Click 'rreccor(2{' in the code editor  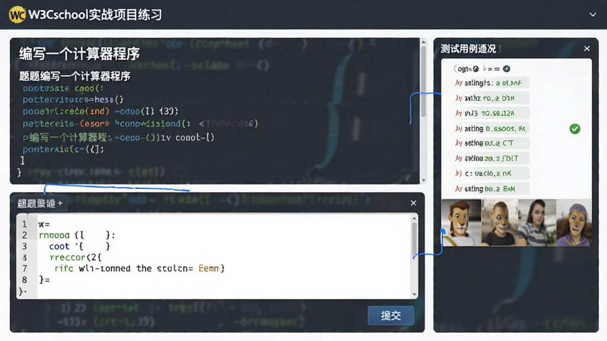75,258
